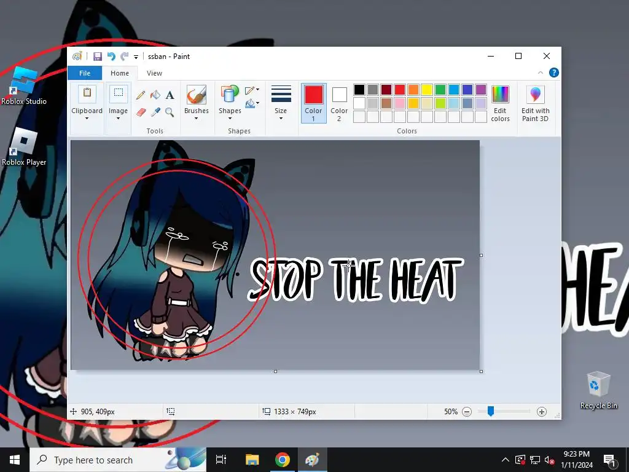Click the STOP THE HEAT text on canvas

(x=356, y=279)
